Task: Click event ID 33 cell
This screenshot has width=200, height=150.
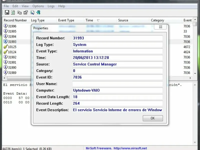Action: pos(185,31)
